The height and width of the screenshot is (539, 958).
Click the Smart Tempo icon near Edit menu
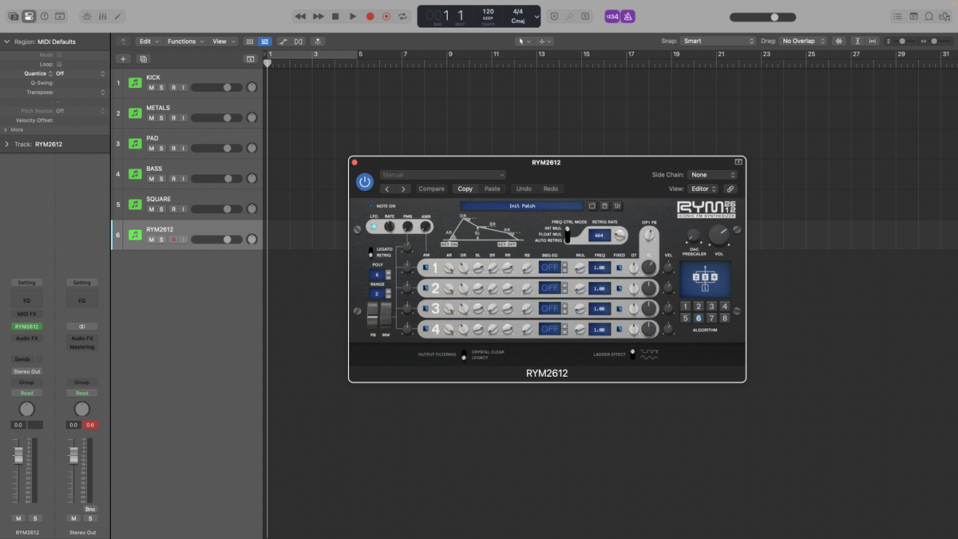pos(86,16)
